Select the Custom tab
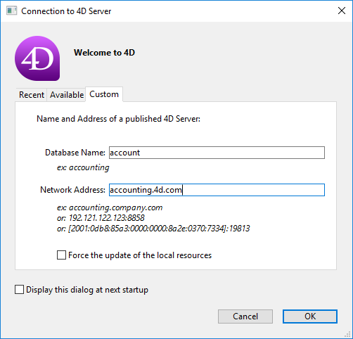This screenshot has width=353, height=339. click(x=104, y=94)
